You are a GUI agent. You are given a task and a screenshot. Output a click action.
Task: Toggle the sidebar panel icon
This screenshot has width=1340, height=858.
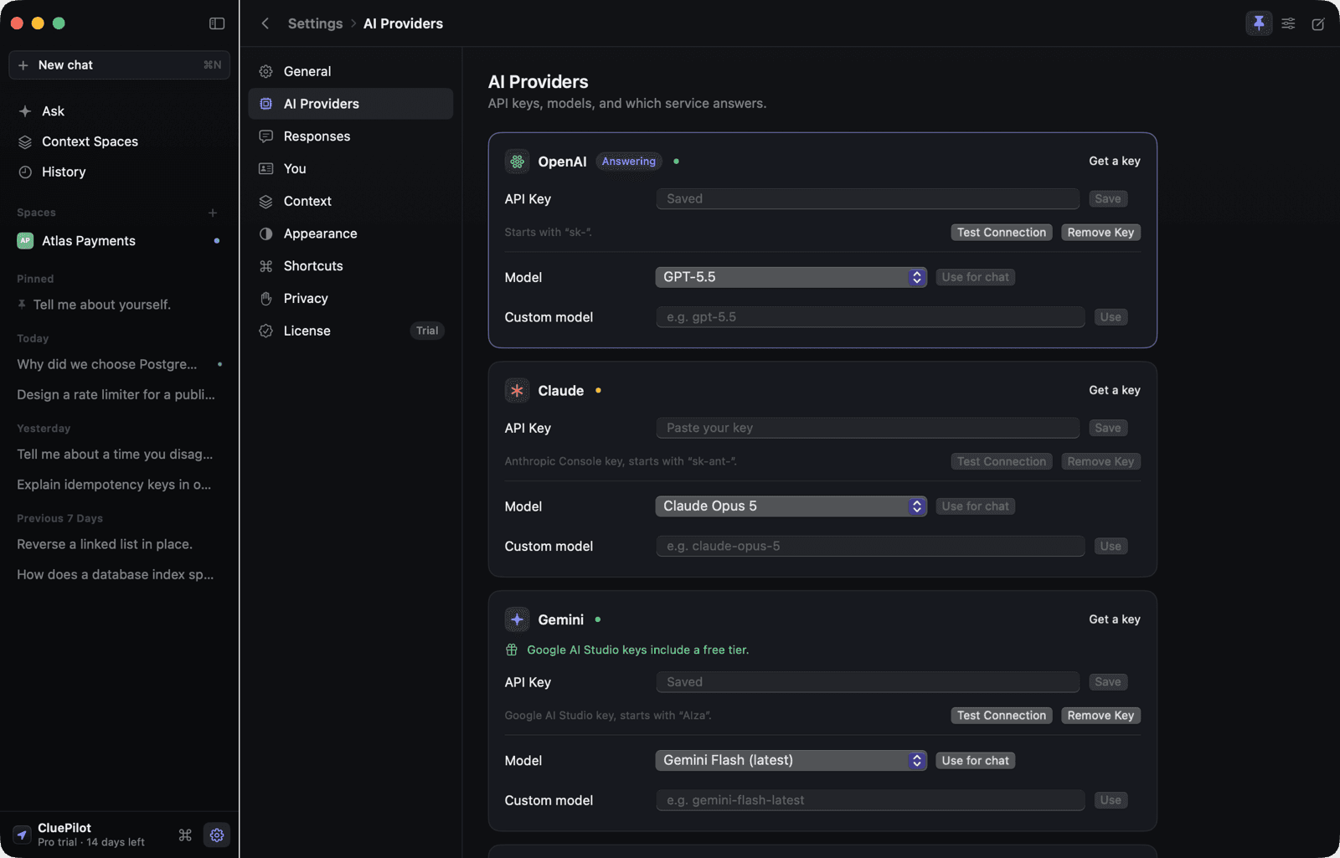[x=217, y=23]
